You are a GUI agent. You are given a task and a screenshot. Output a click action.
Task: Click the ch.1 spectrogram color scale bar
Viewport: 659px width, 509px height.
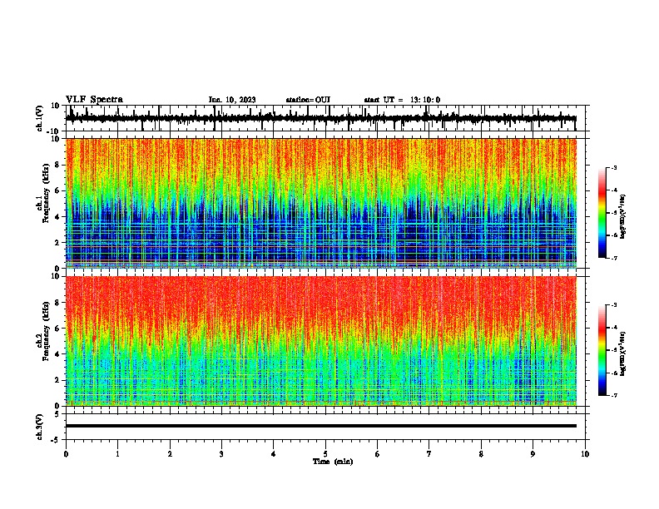tap(602, 213)
